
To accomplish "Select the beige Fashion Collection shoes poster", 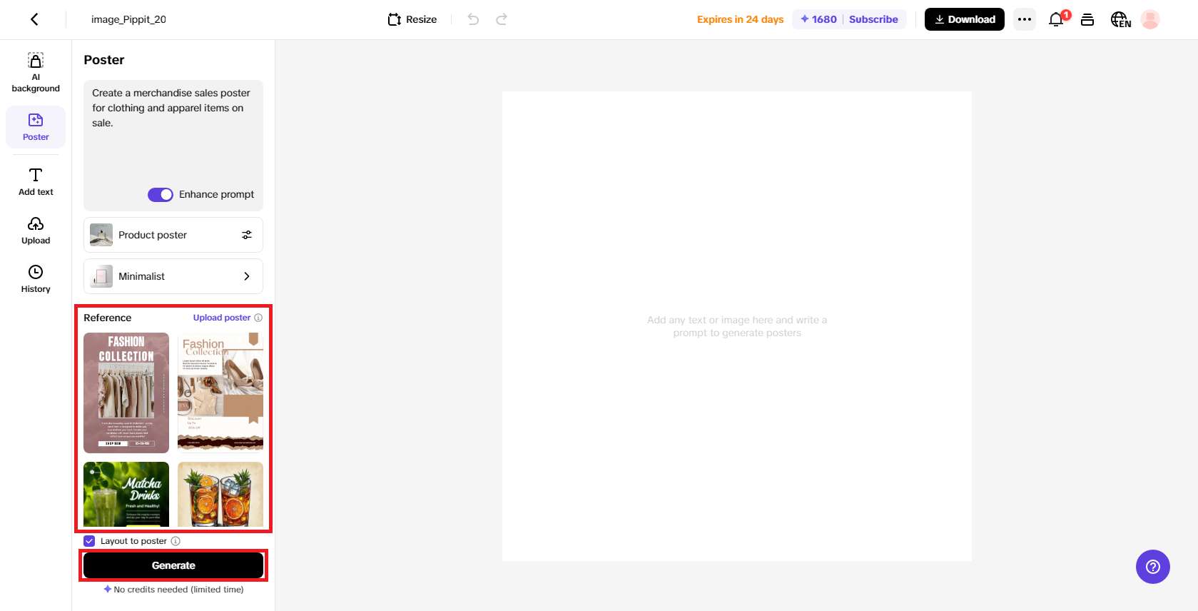I will [x=220, y=393].
